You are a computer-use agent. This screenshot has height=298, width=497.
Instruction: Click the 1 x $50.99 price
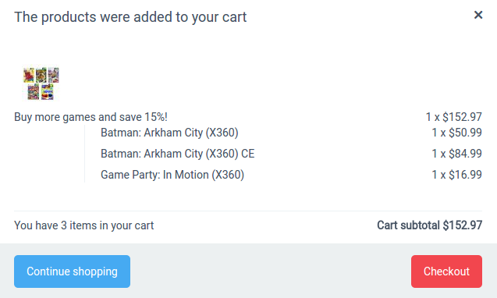(x=456, y=133)
